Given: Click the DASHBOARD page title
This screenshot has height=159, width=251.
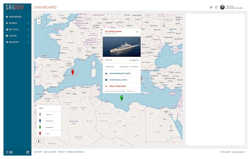Looking at the screenshot, I should click(45, 7).
